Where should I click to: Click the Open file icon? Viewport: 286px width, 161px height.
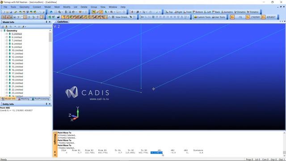point(7,12)
